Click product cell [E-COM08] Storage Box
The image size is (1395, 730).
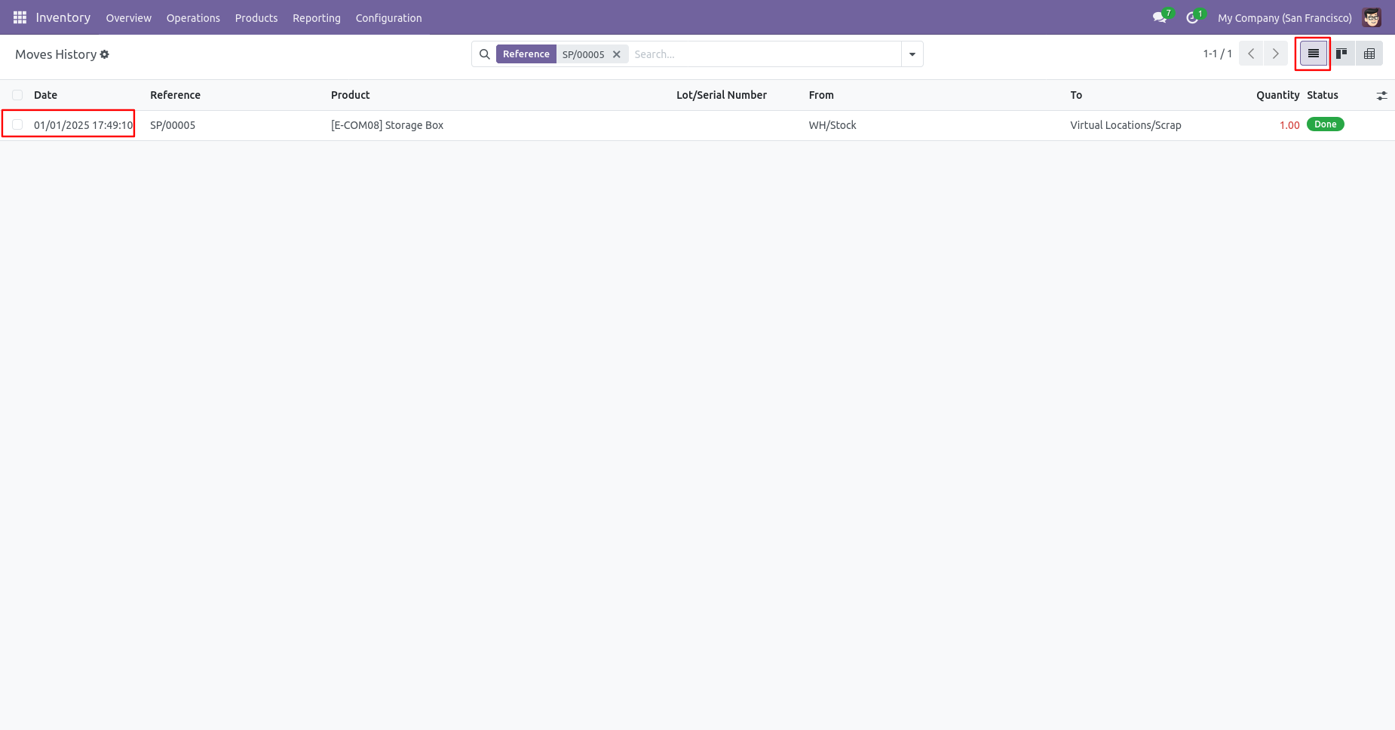388,125
